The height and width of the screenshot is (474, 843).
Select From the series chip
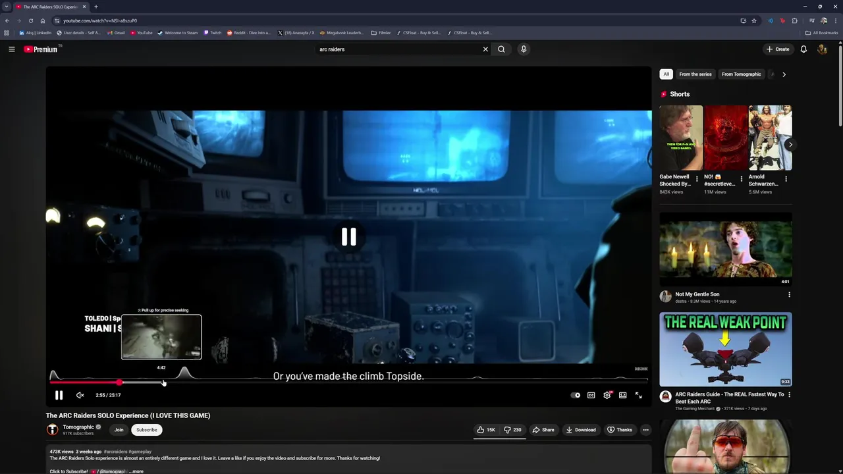[695, 74]
